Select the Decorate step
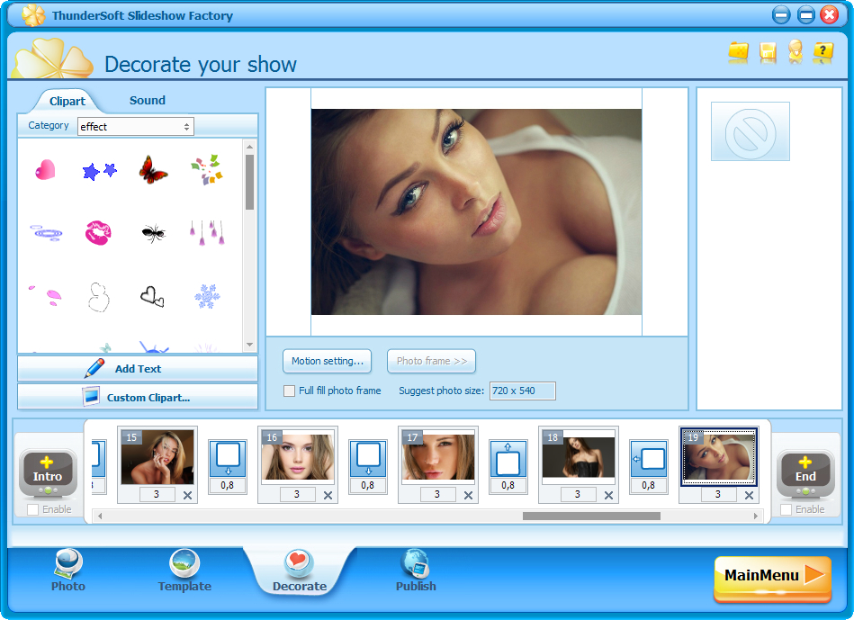The width and height of the screenshot is (854, 620). coord(300,571)
